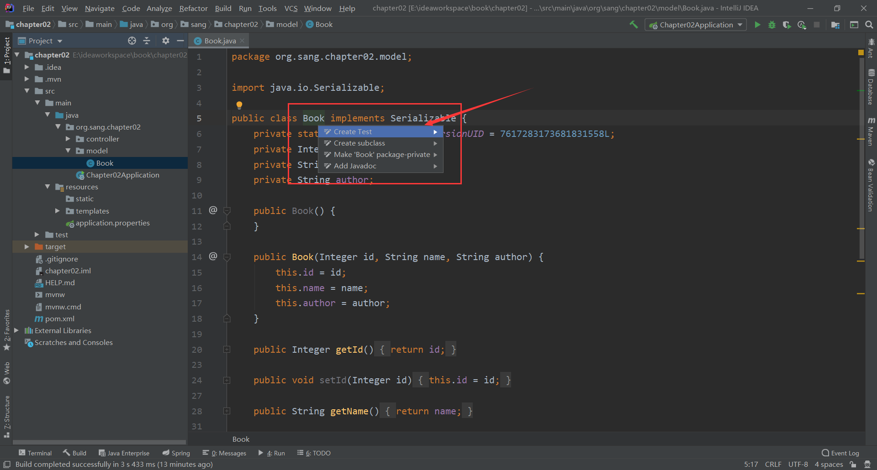Viewport: 877px width, 470px height.
Task: Open the Event Log
Action: (x=840, y=453)
